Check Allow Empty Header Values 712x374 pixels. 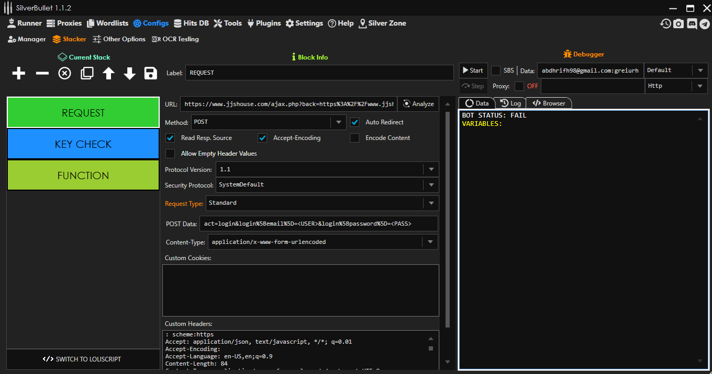point(170,154)
